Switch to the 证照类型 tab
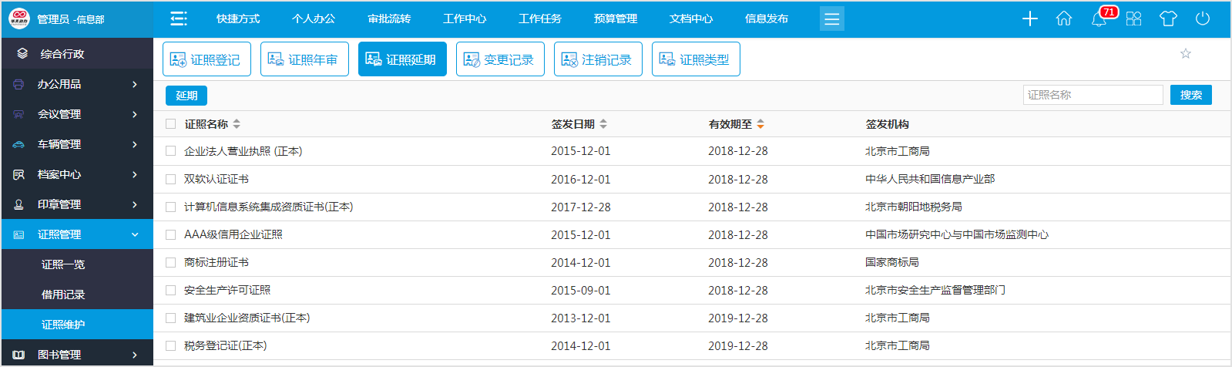Image resolution: width=1232 pixels, height=367 pixels. tap(696, 59)
